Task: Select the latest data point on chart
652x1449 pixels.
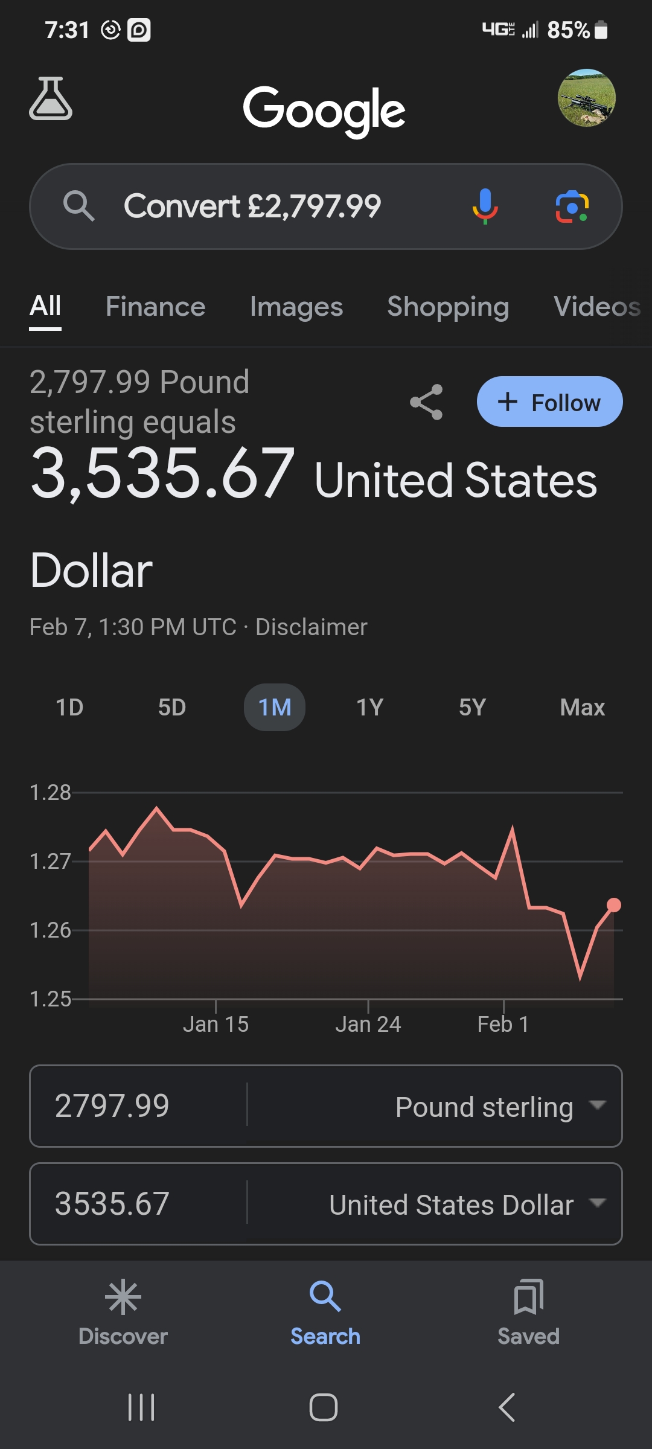Action: click(x=613, y=904)
